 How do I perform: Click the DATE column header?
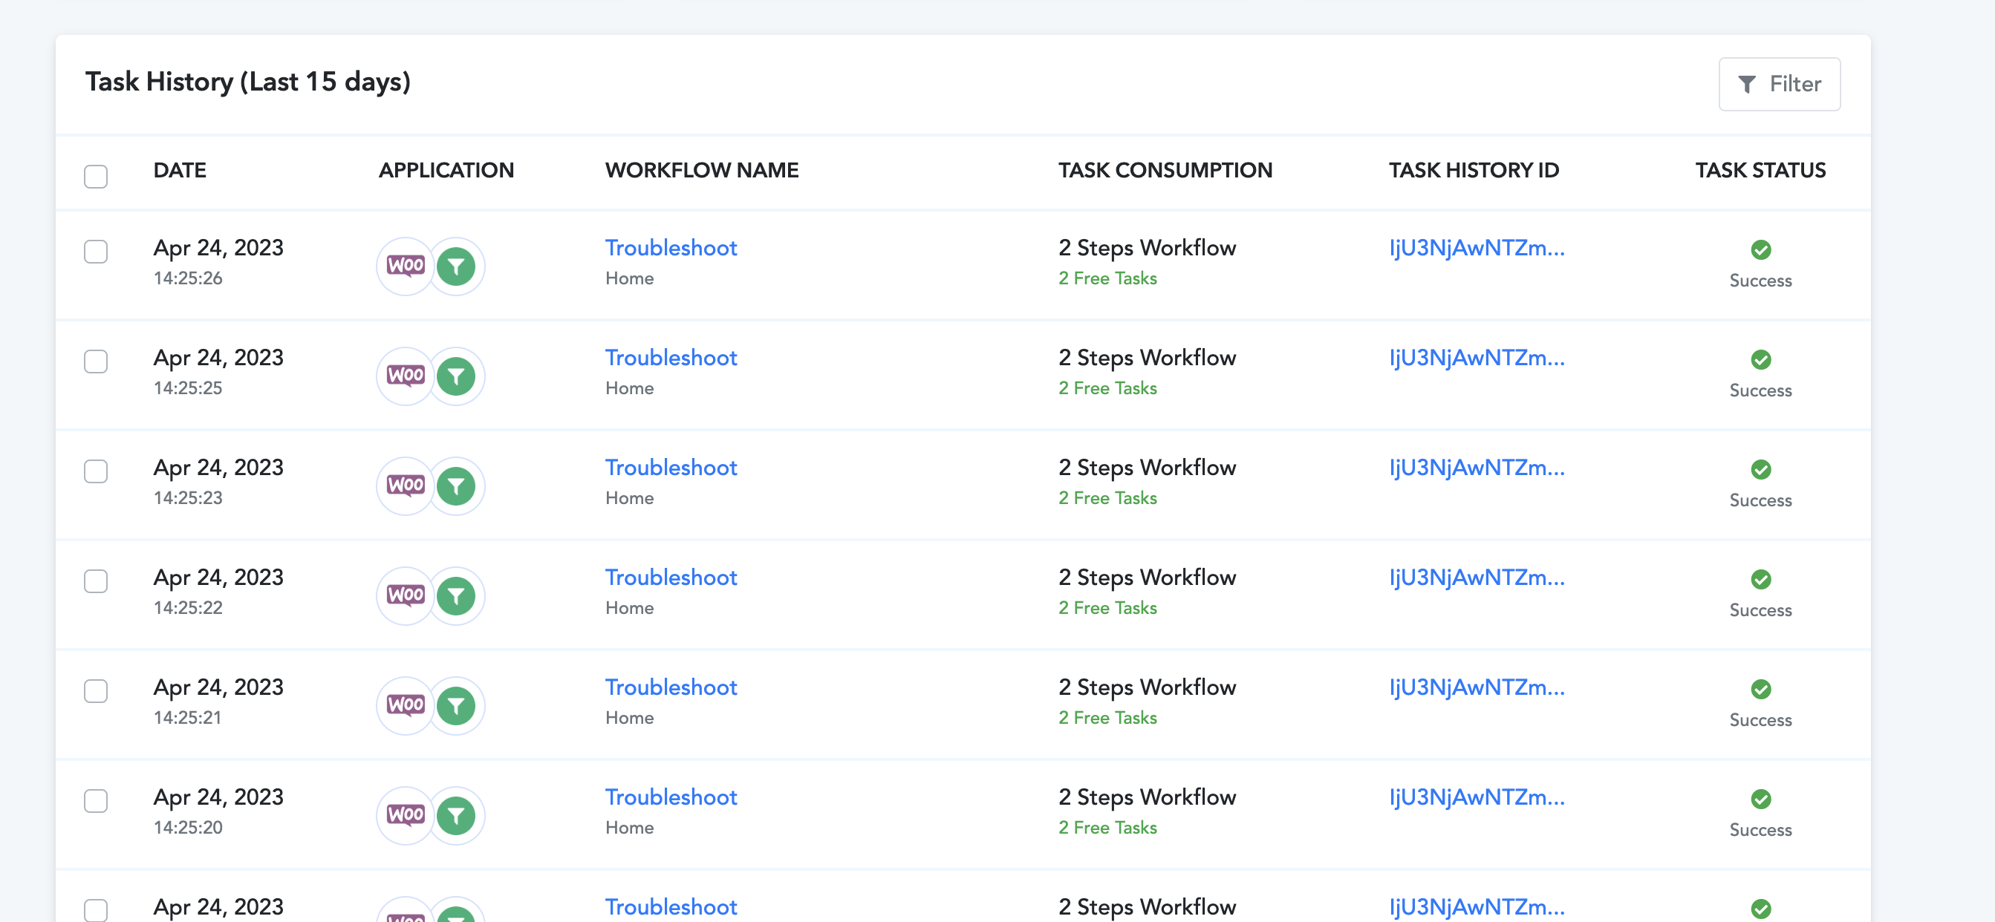point(180,170)
